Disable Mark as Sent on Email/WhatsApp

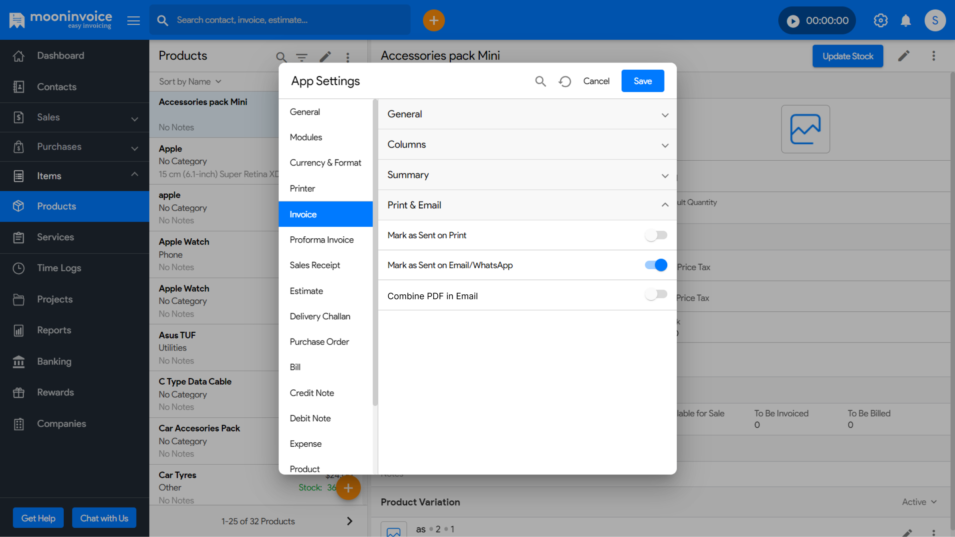point(656,265)
